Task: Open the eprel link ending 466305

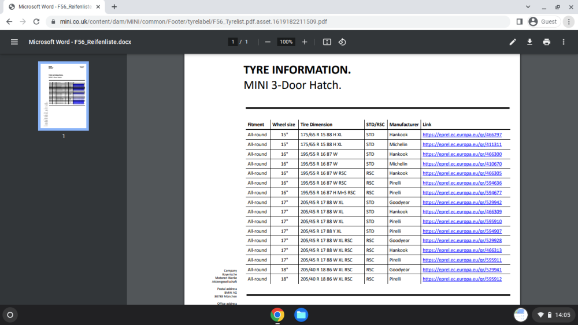Action: click(x=462, y=173)
